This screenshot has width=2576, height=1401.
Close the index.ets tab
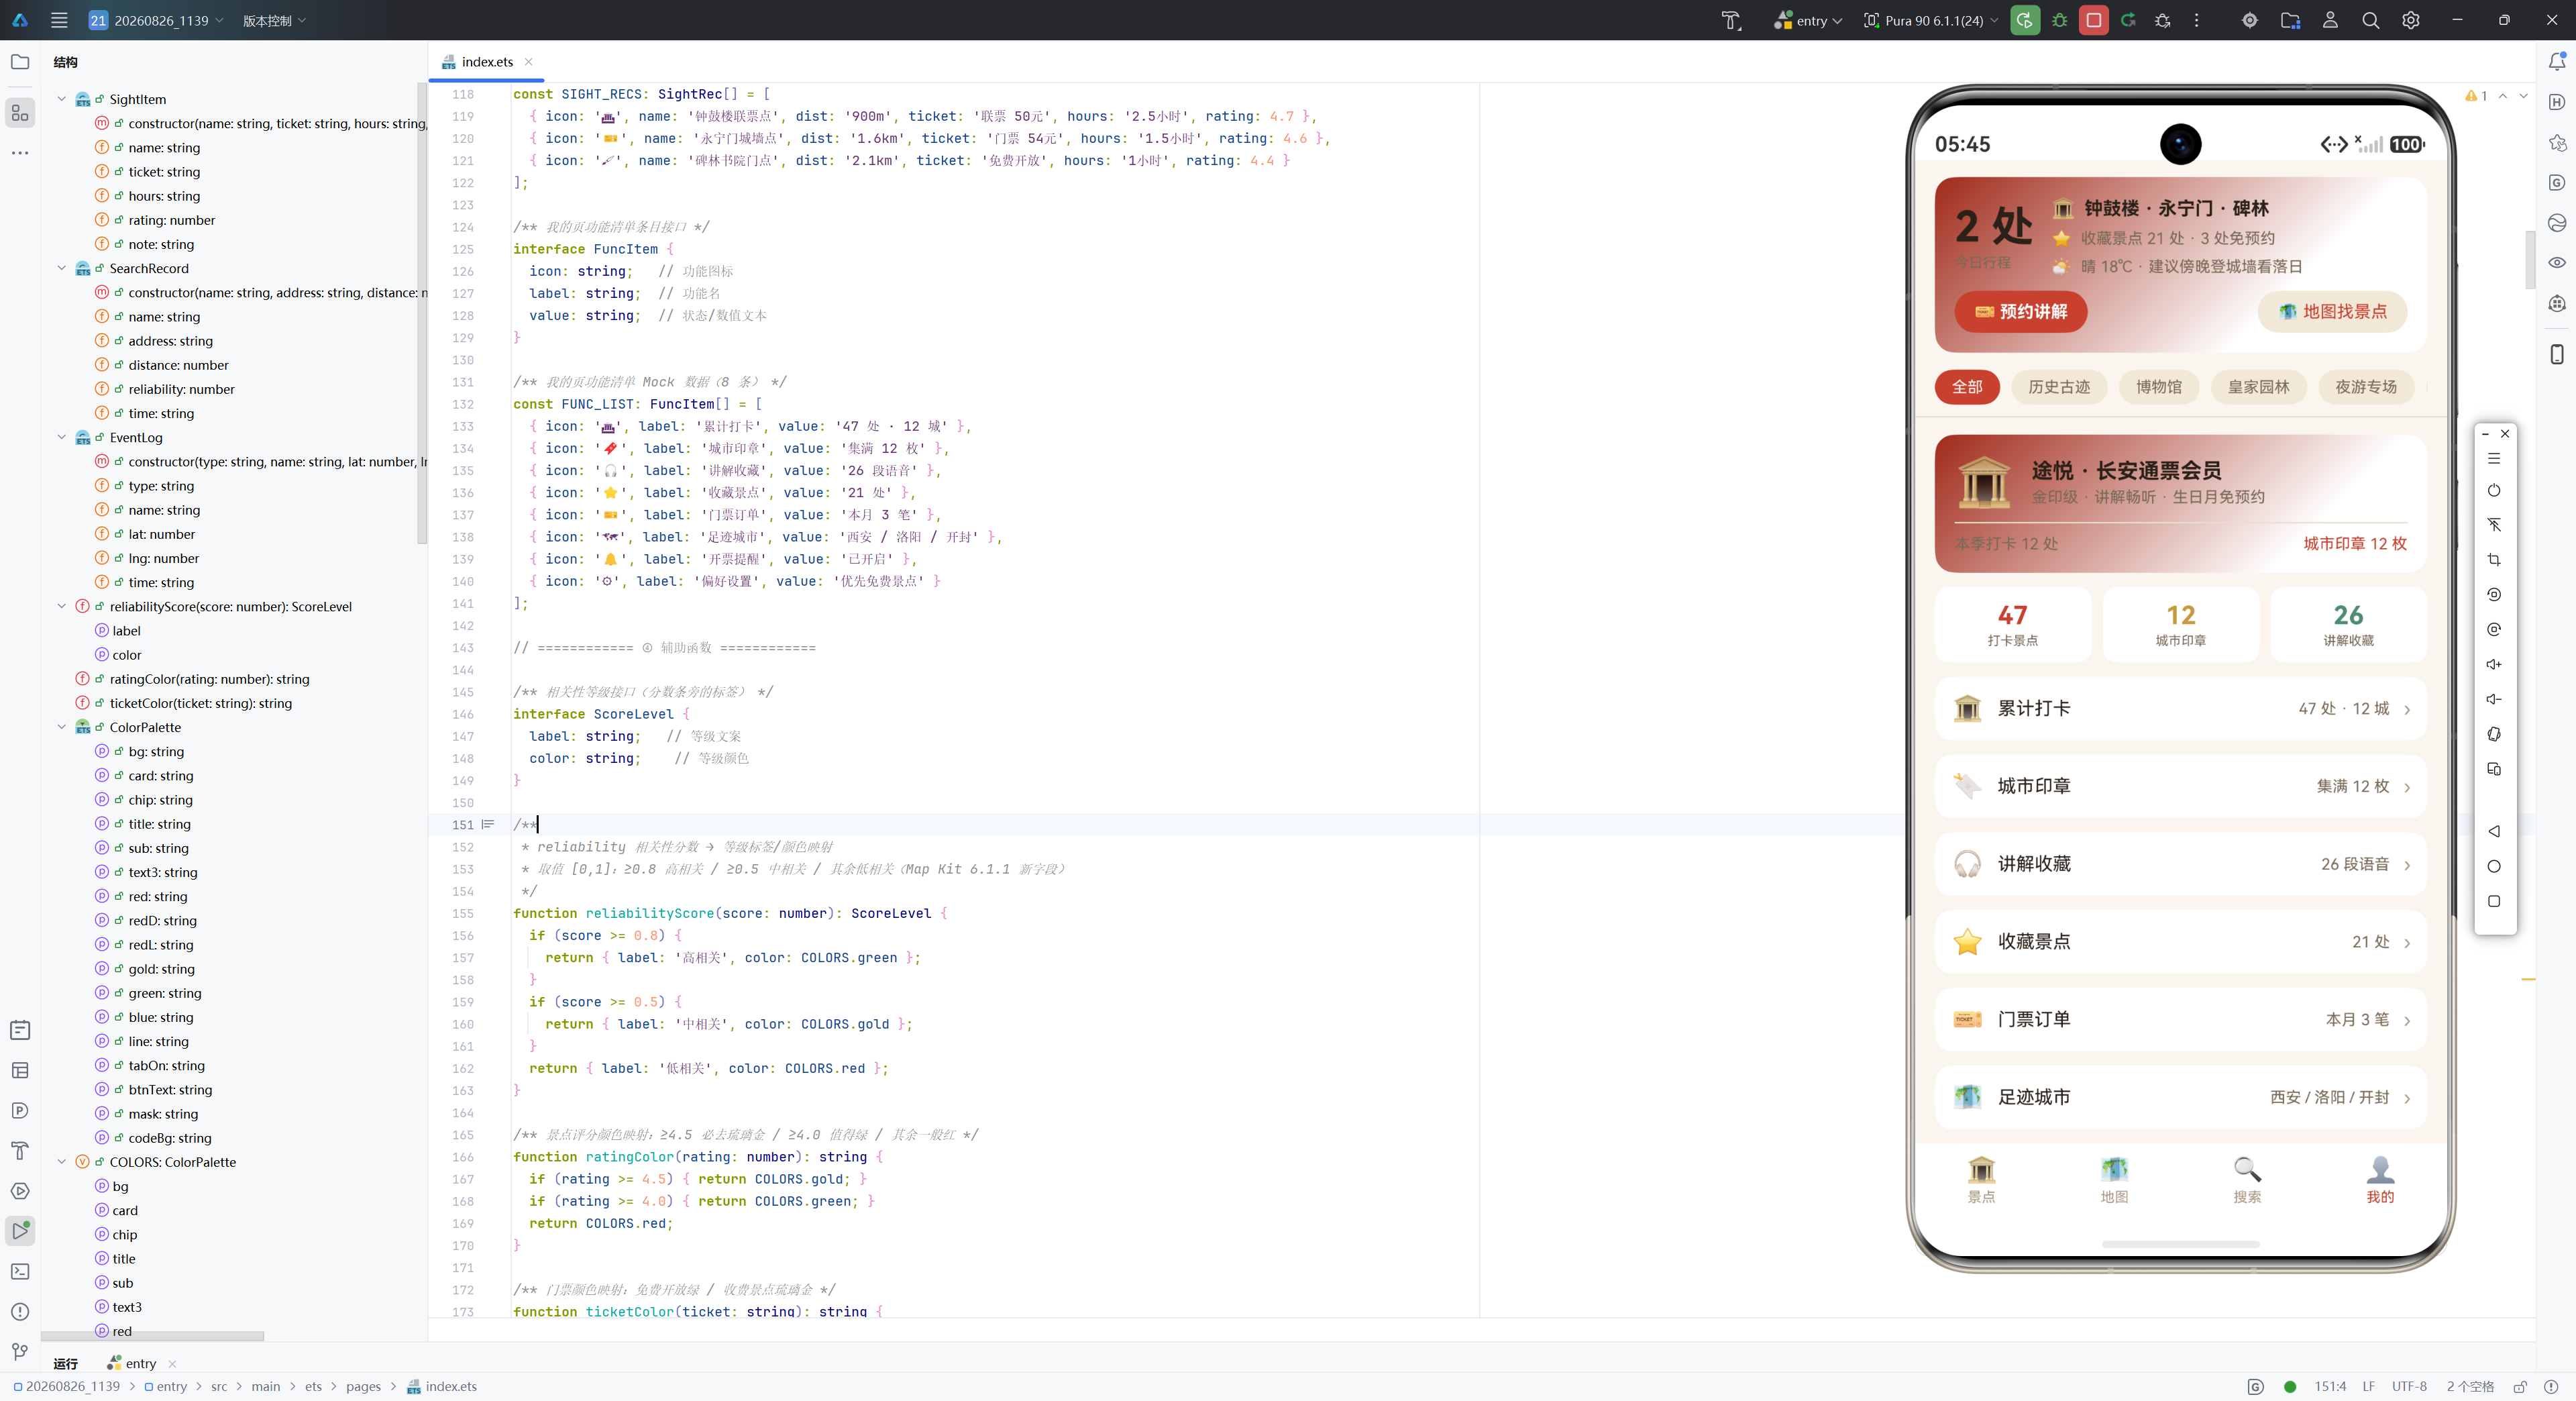tap(529, 62)
